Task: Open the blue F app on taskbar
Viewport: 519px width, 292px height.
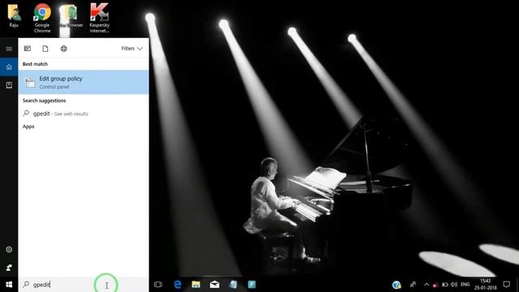Action: pyautogui.click(x=251, y=285)
